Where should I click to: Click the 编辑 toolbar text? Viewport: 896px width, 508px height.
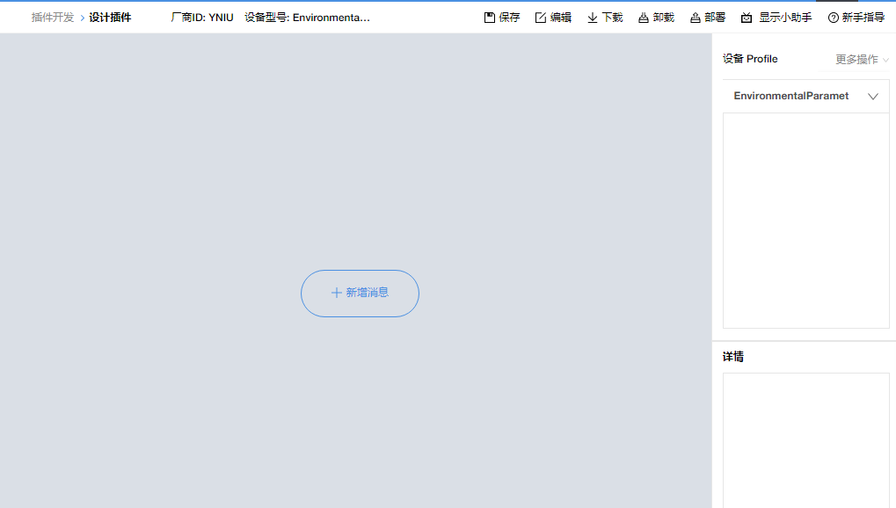[560, 16]
